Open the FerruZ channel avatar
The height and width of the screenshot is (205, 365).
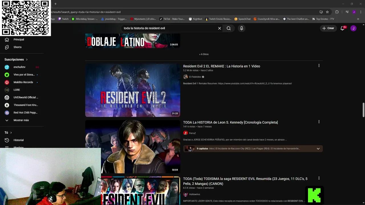185,133
